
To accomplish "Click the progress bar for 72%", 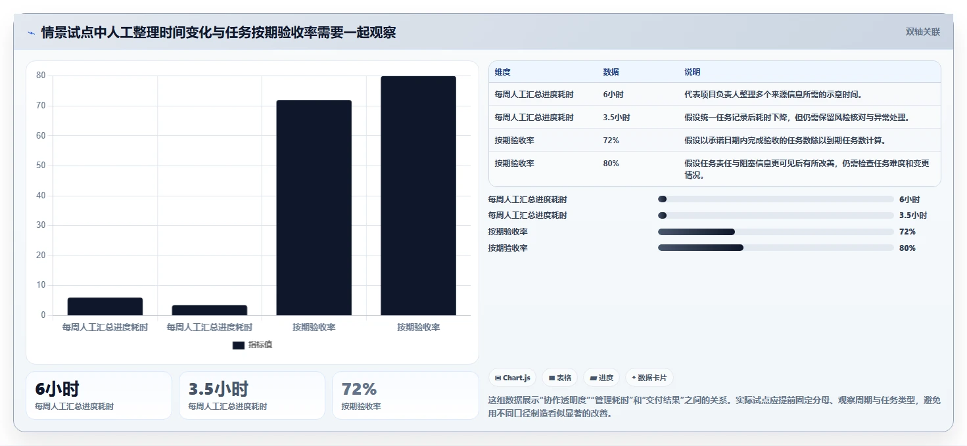I will pyautogui.click(x=776, y=232).
